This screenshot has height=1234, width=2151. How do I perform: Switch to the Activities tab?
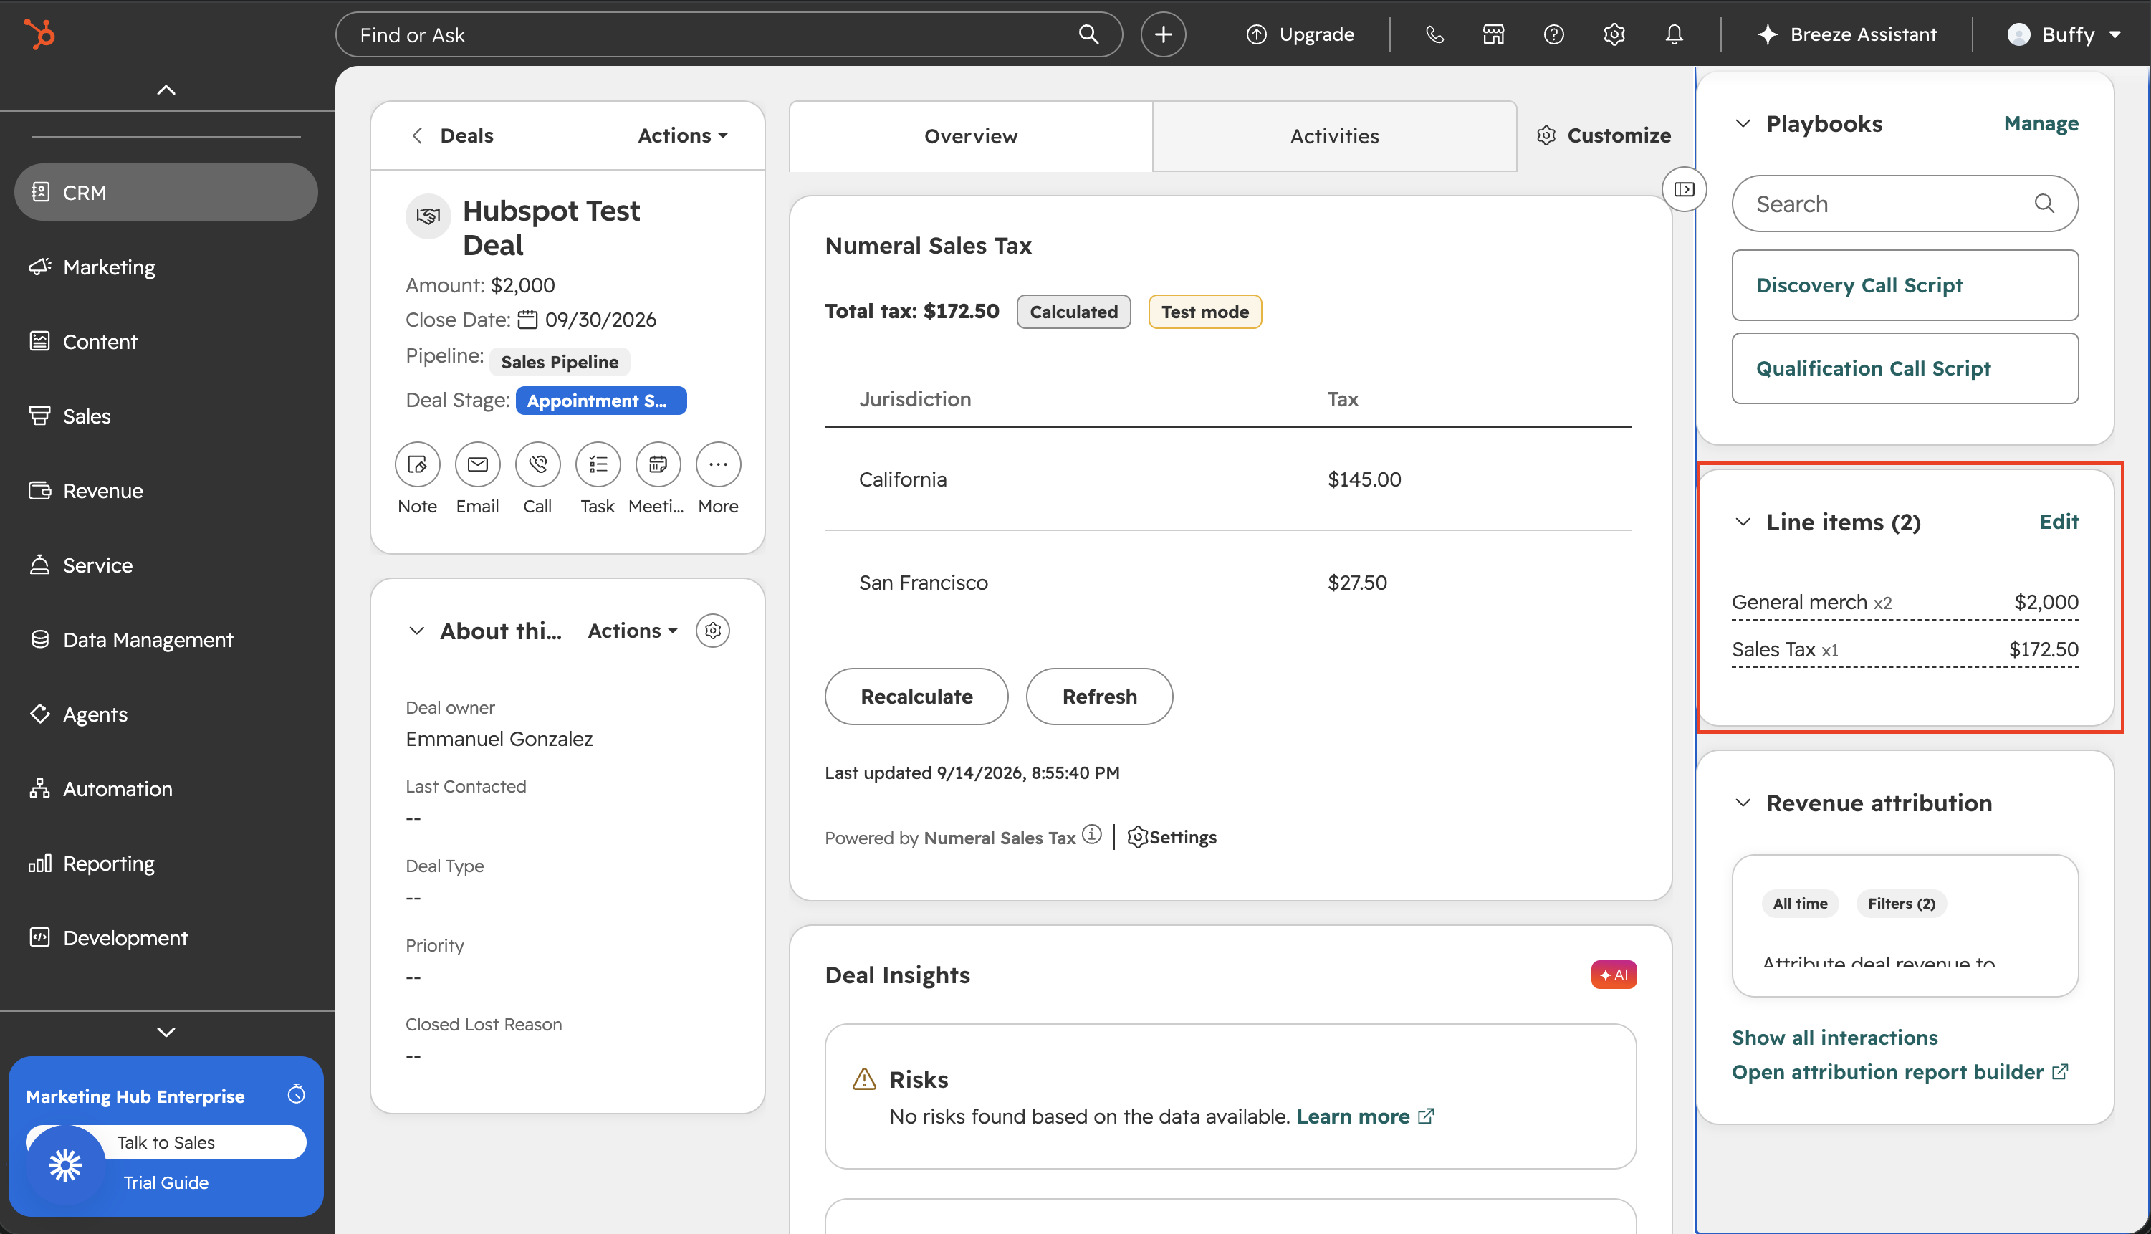(1334, 136)
